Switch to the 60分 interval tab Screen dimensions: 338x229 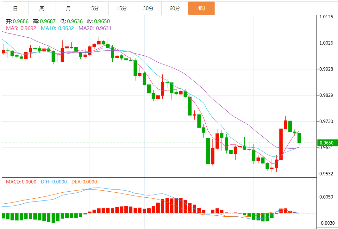click(x=175, y=9)
